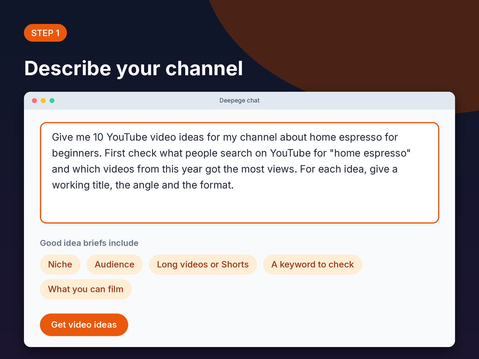
Task: Click the Get video ideas button
Action: [x=84, y=325]
